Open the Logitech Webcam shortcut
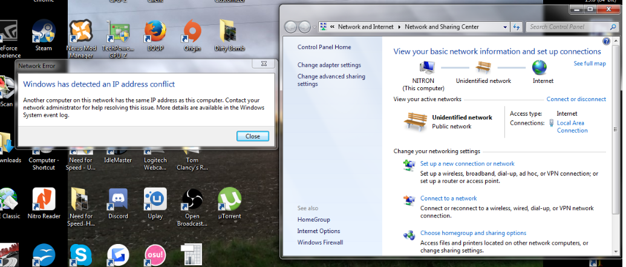The image size is (626, 267). click(x=155, y=160)
